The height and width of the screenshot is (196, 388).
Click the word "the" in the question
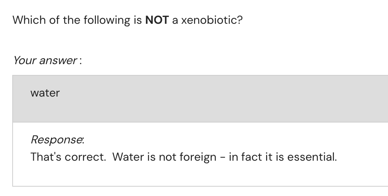tap(71, 20)
